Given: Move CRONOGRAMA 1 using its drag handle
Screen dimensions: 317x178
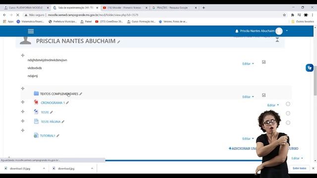Looking at the screenshot, I should point(23,102).
